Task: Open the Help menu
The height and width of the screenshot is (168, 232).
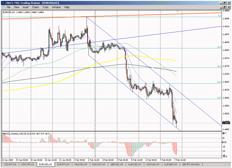Action: pos(67,7)
